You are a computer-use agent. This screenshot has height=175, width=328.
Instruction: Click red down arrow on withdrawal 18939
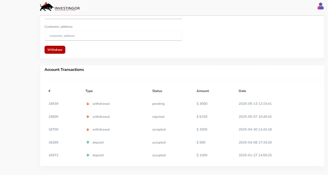(88, 104)
